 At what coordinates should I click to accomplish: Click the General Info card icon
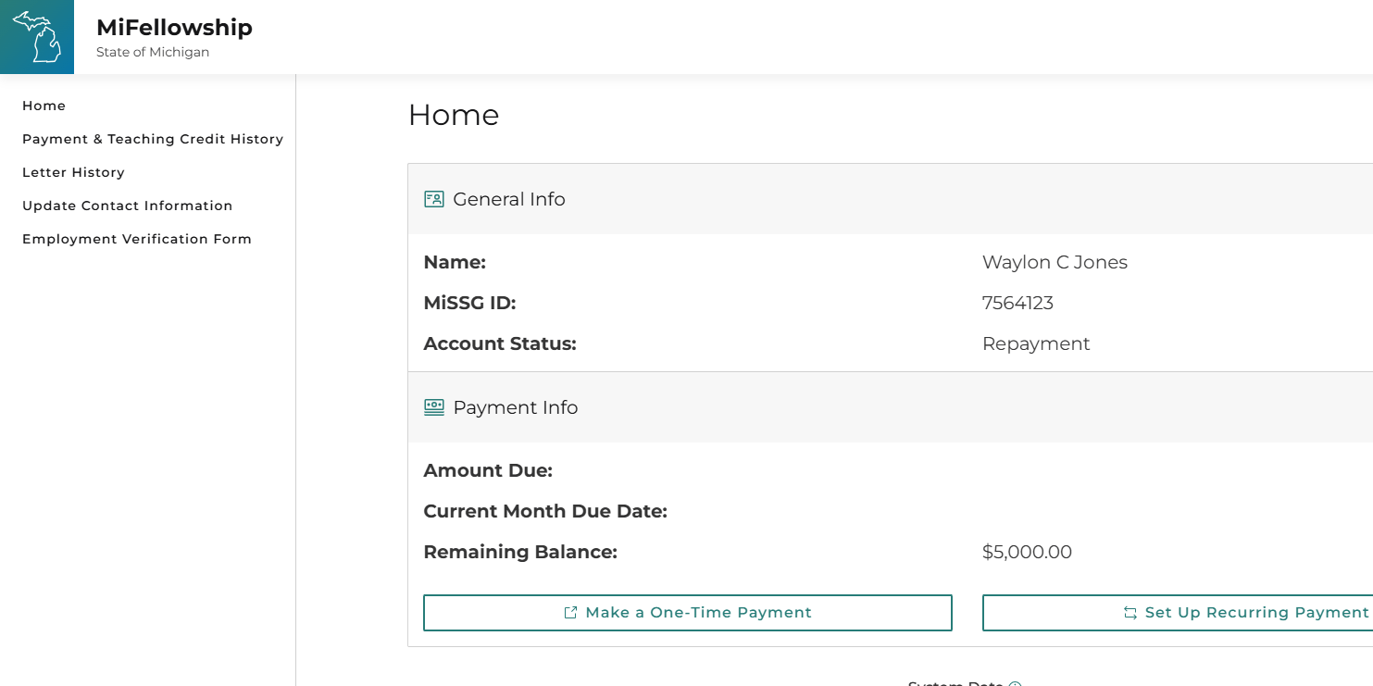pos(433,199)
